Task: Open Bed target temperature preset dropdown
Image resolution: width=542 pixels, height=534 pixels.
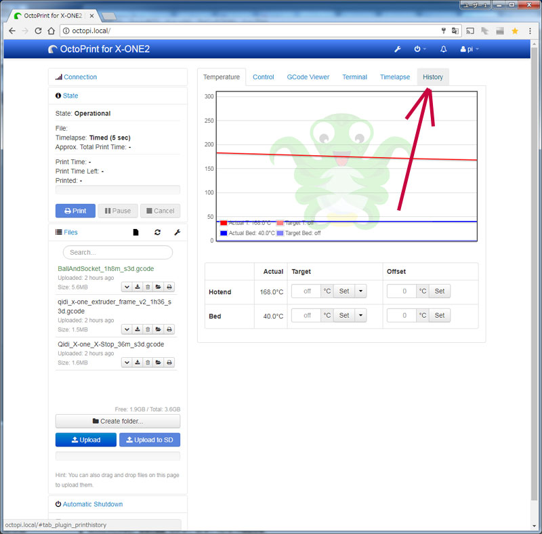Action: (x=360, y=315)
